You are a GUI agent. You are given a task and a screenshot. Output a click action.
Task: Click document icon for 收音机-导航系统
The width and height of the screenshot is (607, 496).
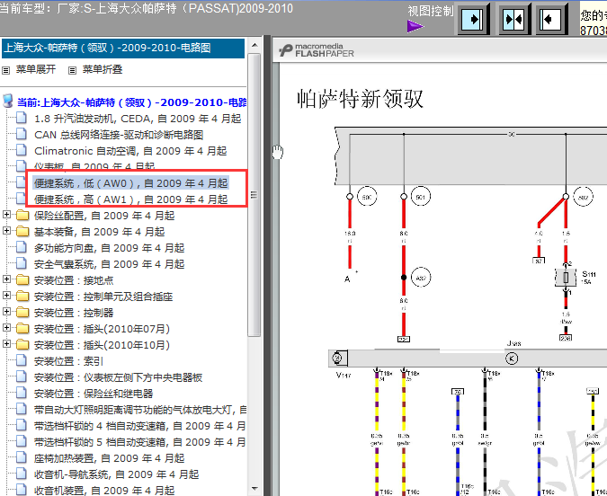(22, 474)
